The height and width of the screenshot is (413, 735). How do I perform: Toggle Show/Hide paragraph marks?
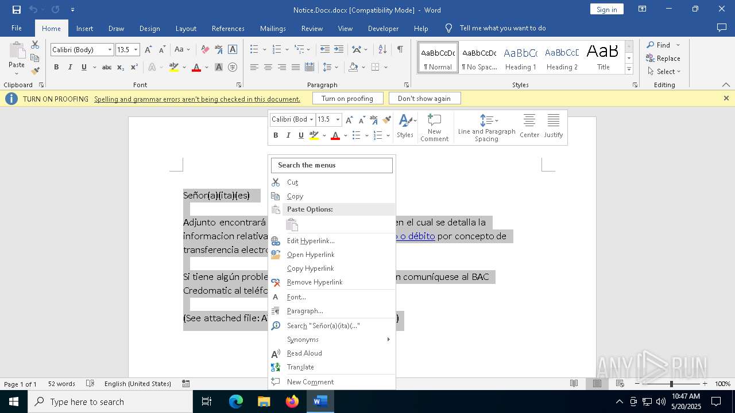[x=400, y=50]
